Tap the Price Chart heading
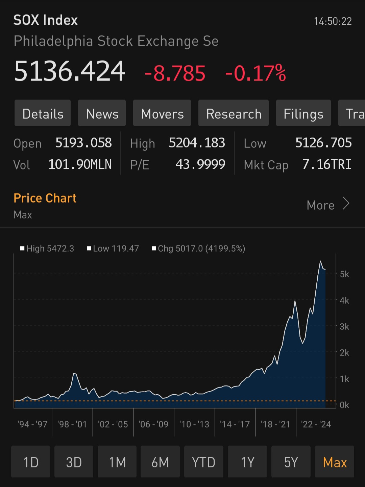Viewport: 365px width, 487px height. pyautogui.click(x=45, y=198)
